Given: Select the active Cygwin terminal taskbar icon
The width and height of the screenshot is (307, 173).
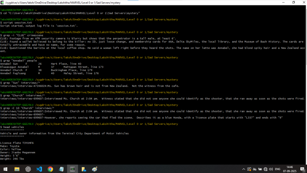Looking at the screenshot, I should click(x=73, y=169).
